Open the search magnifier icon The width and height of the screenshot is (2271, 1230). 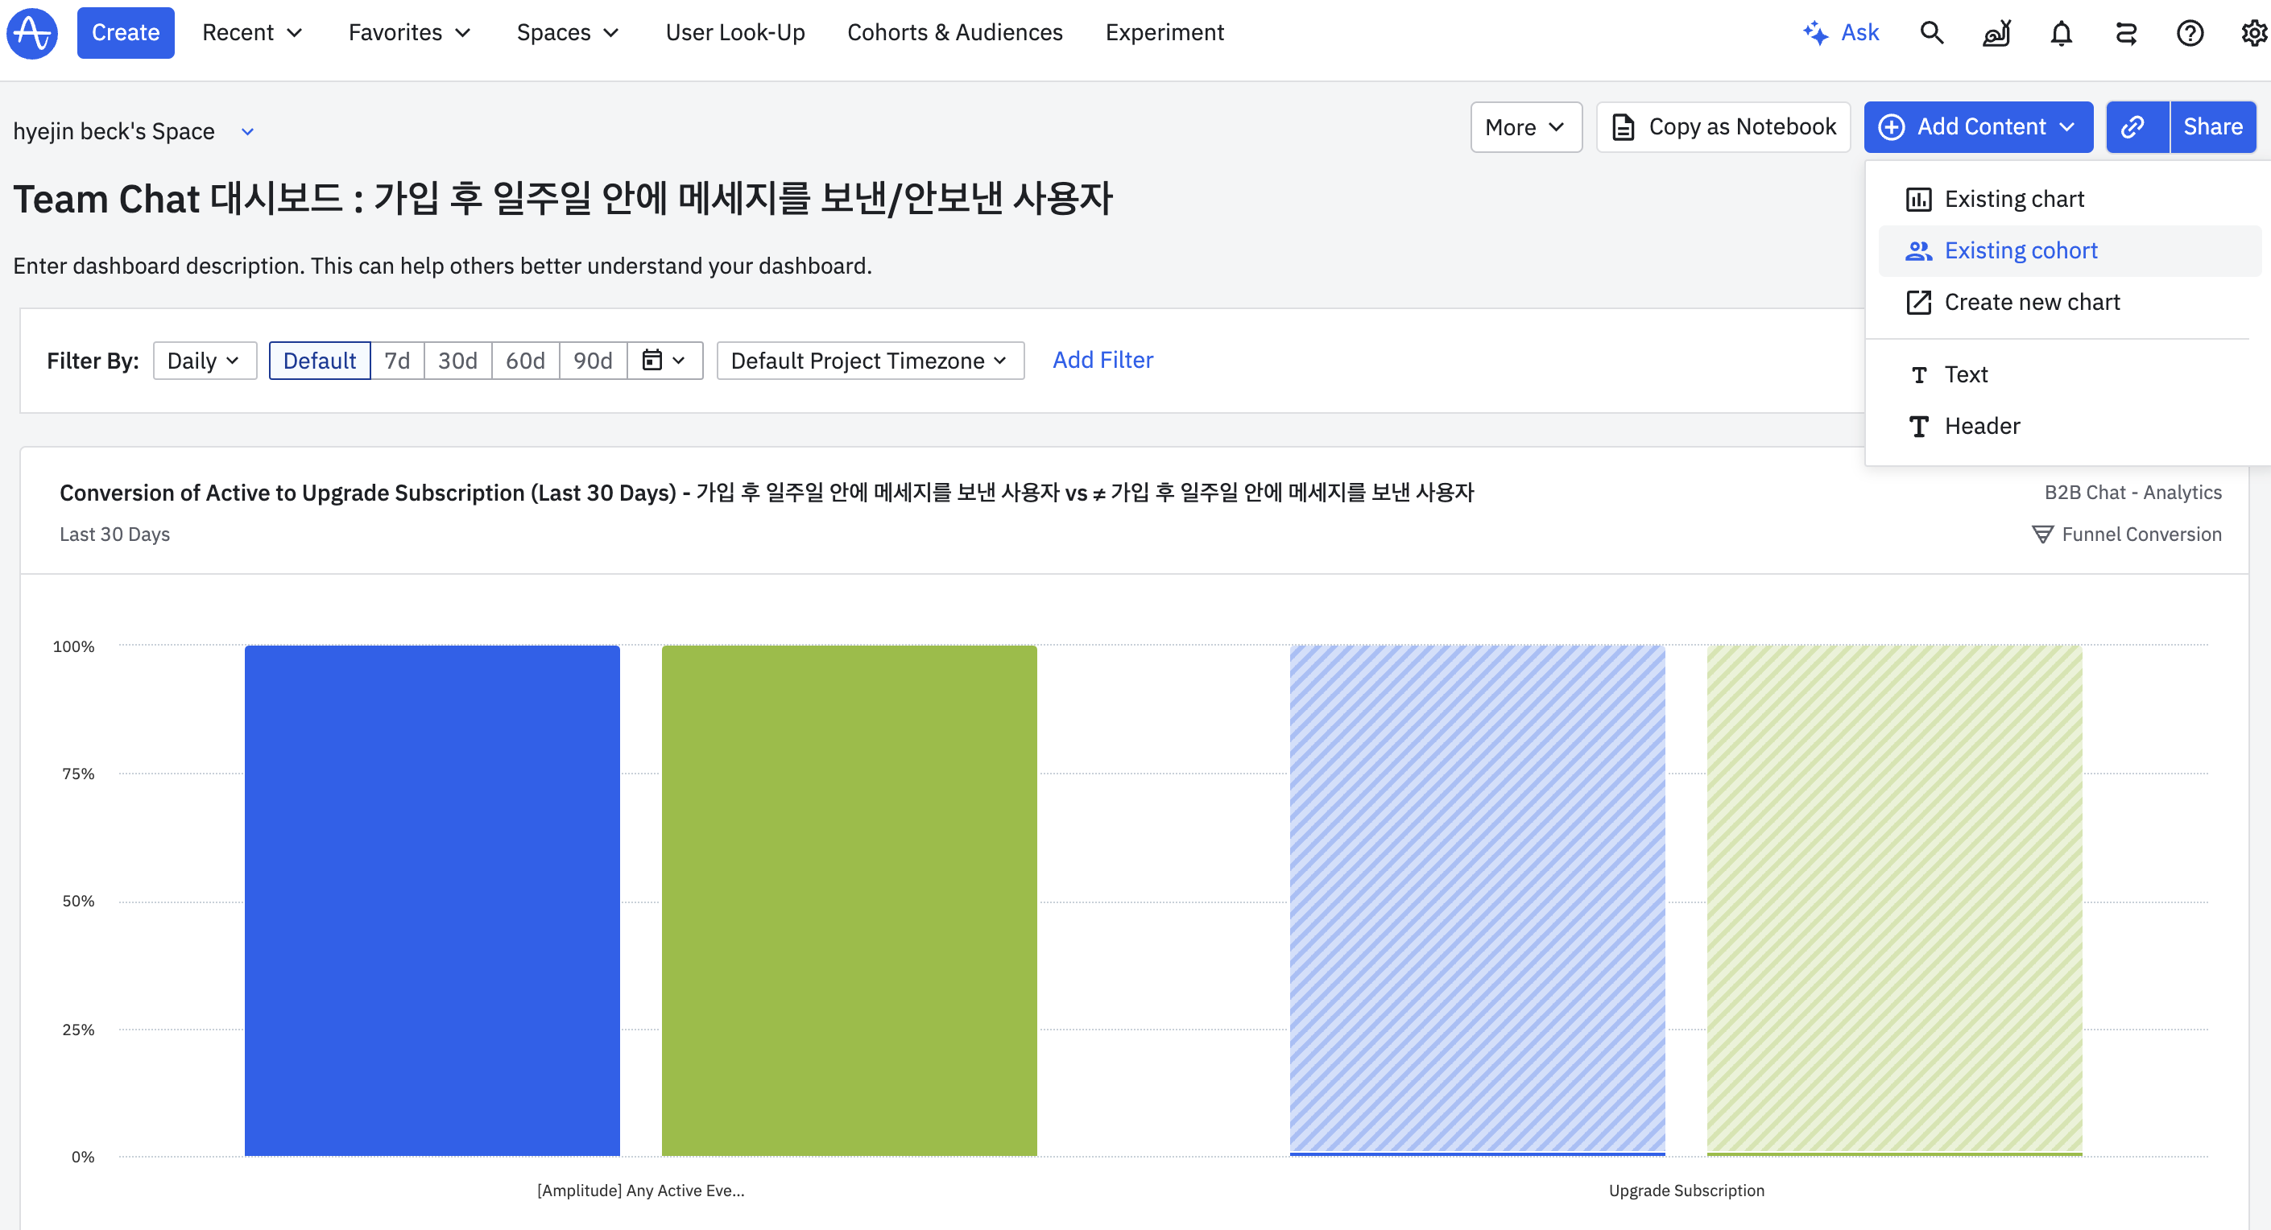[1930, 34]
